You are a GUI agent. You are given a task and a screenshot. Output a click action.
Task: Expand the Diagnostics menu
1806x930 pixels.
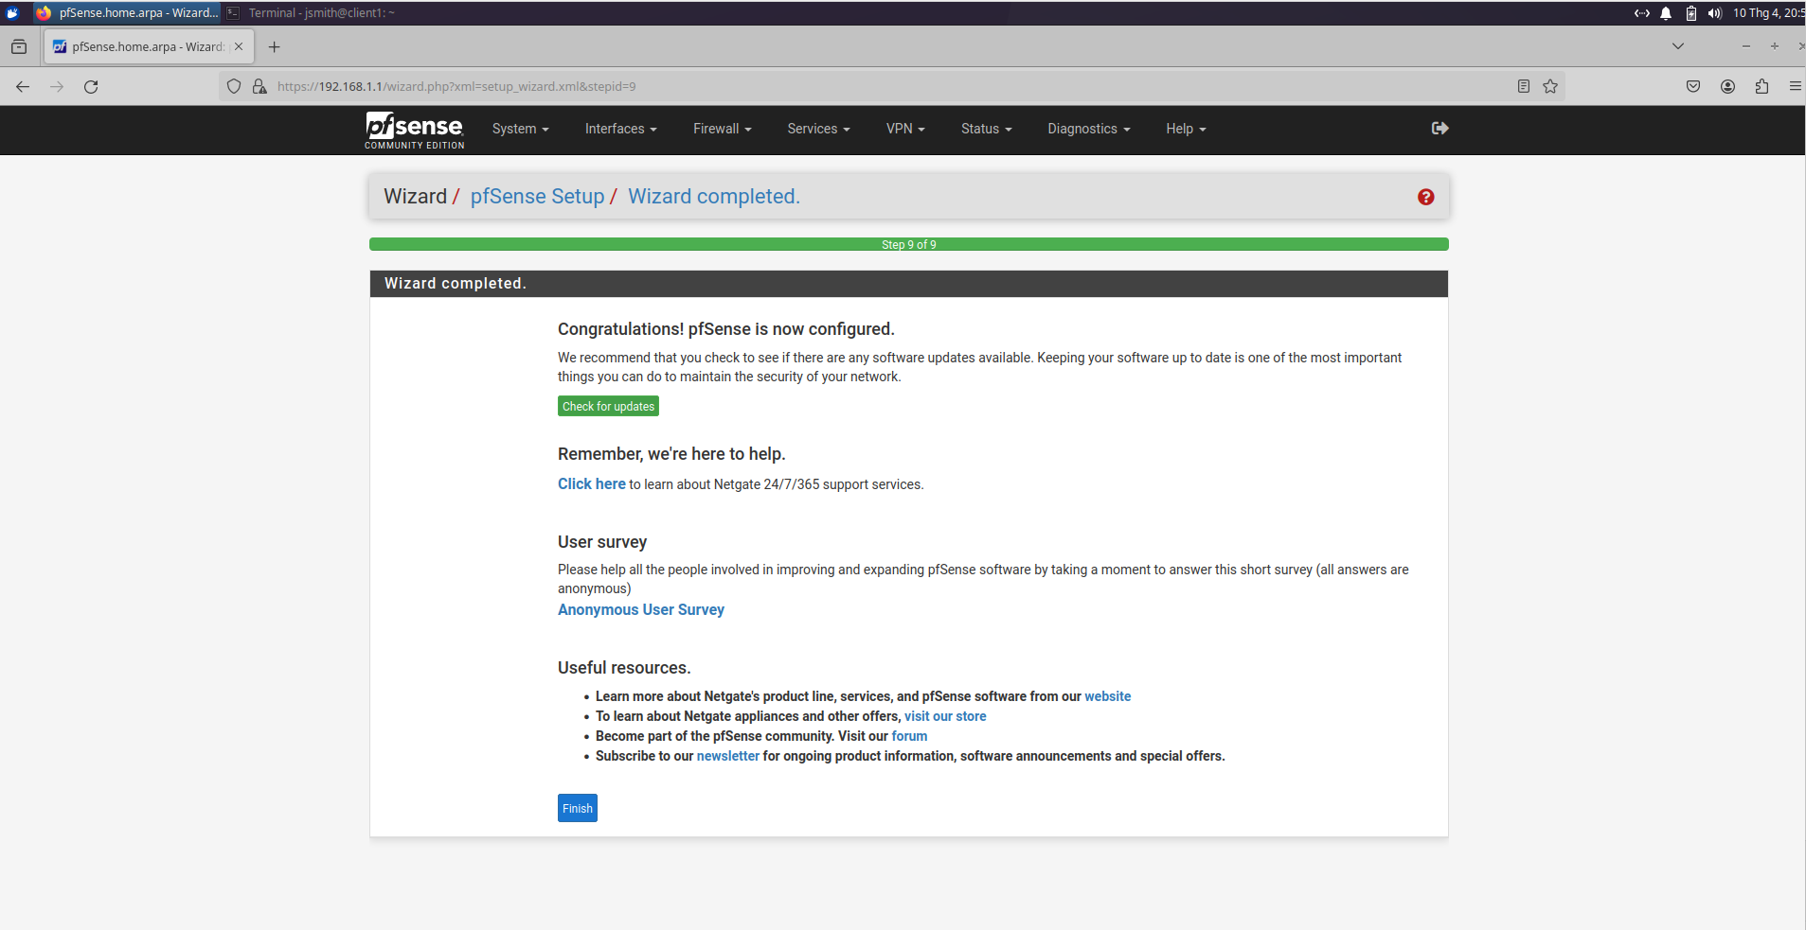pyautogui.click(x=1088, y=129)
